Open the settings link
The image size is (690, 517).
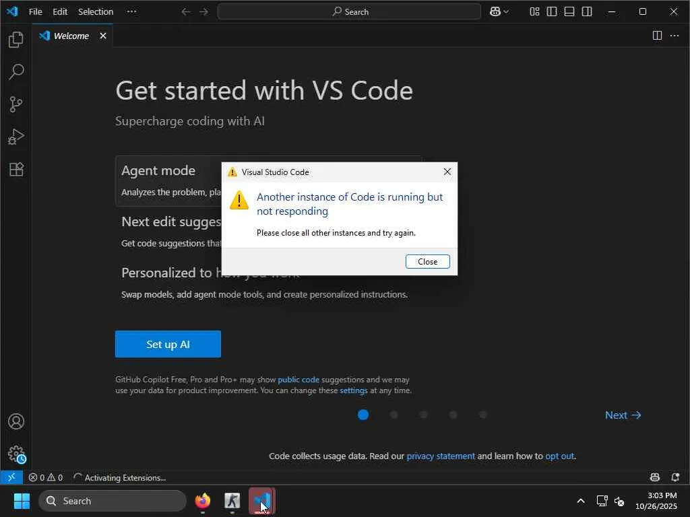point(353,390)
